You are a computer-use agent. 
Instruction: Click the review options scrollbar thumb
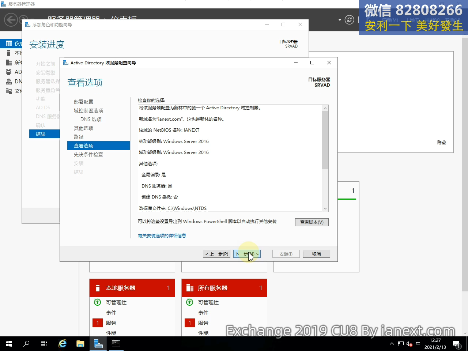pyautogui.click(x=325, y=140)
